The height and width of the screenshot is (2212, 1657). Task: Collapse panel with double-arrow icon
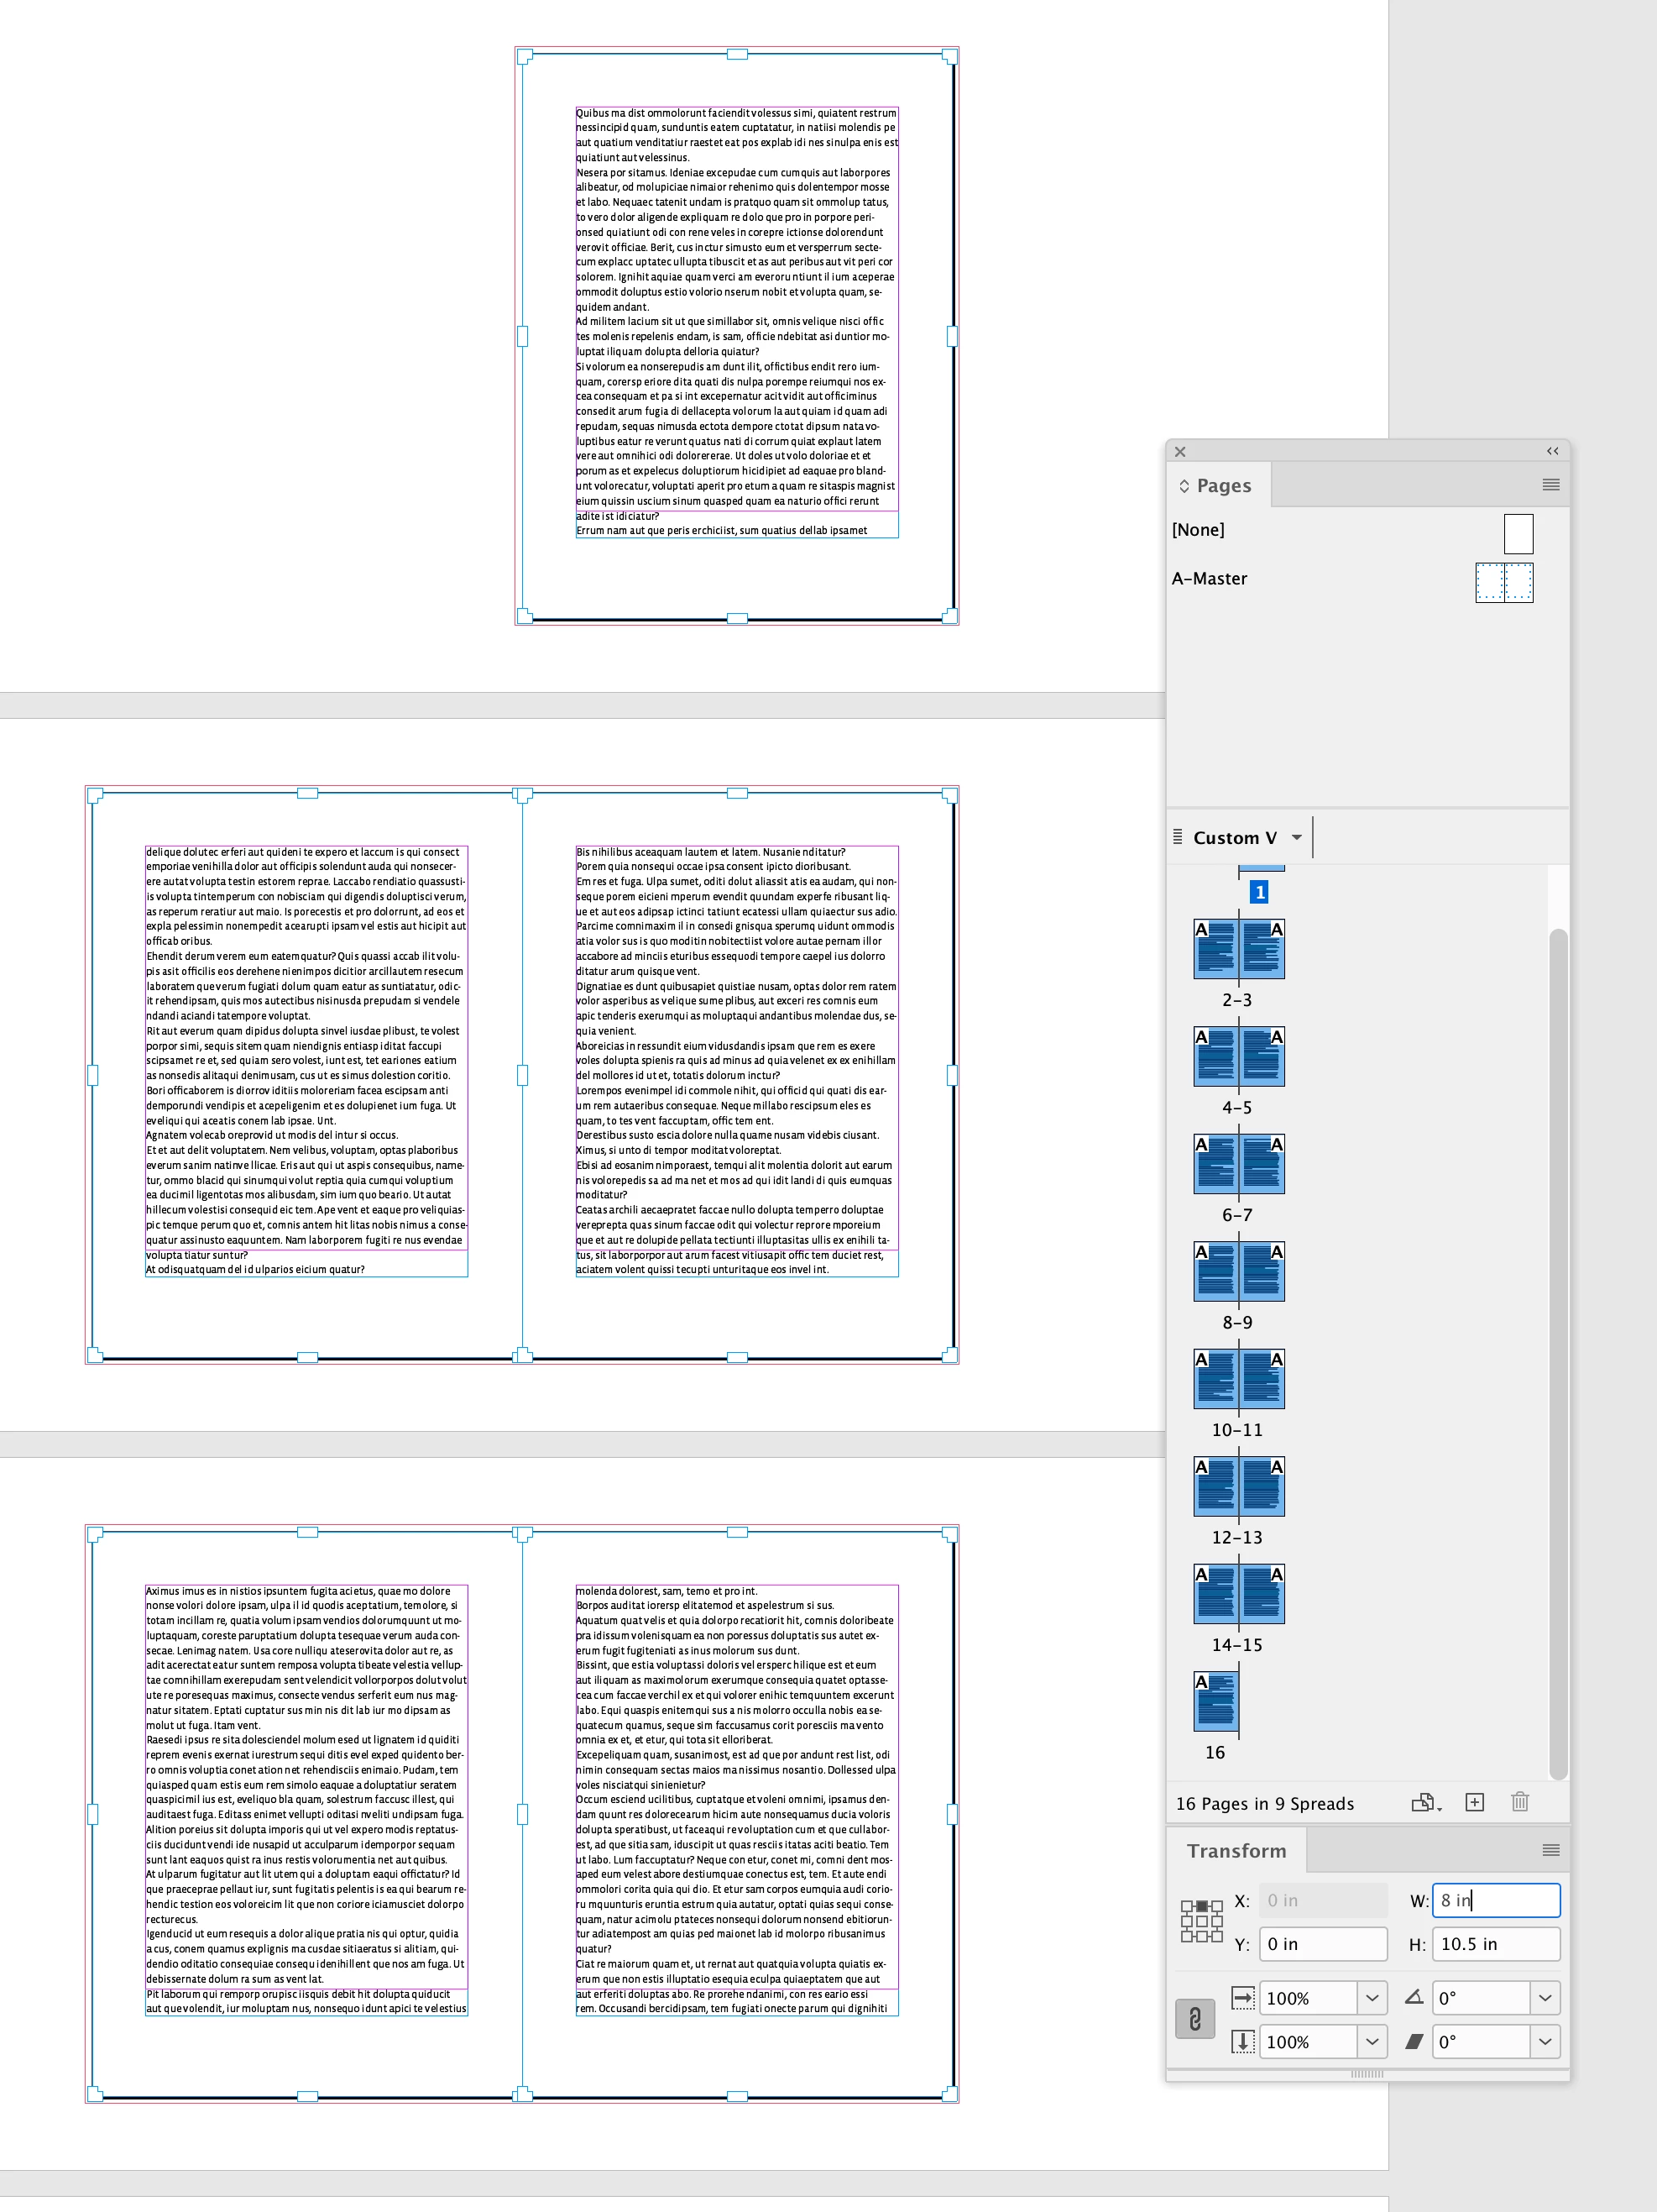(1552, 451)
